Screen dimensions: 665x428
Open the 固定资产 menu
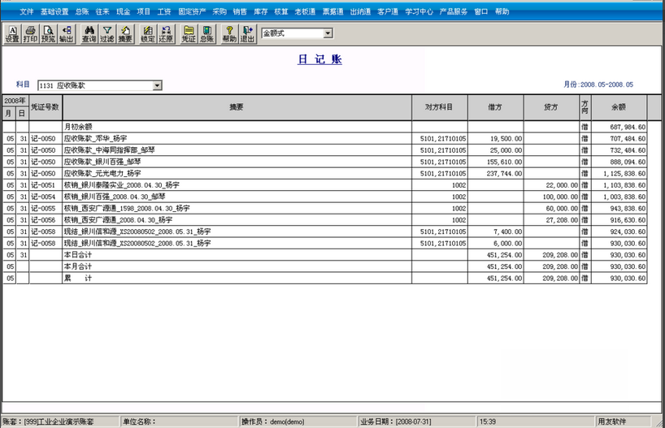[x=192, y=11]
